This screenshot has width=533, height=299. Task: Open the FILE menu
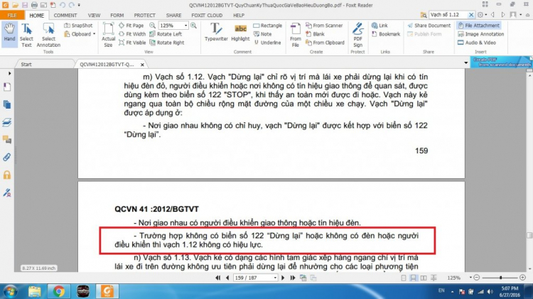pos(12,16)
